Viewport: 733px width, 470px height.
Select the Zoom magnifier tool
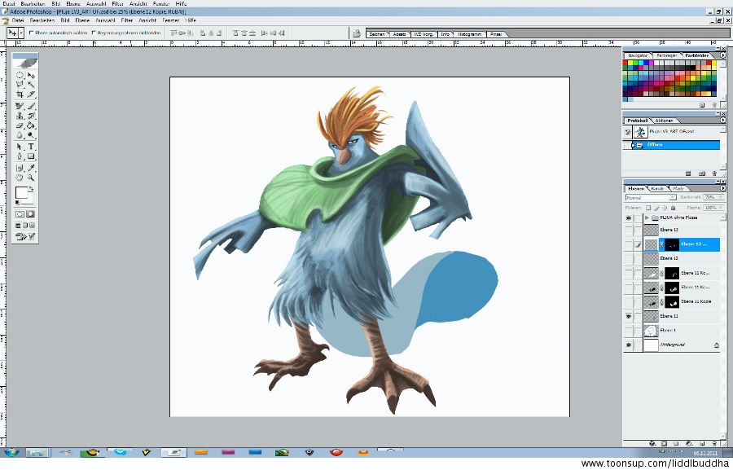click(31, 177)
